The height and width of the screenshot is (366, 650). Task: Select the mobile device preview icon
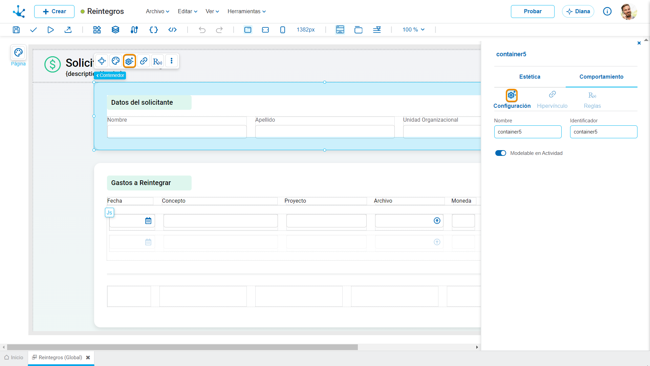[283, 30]
